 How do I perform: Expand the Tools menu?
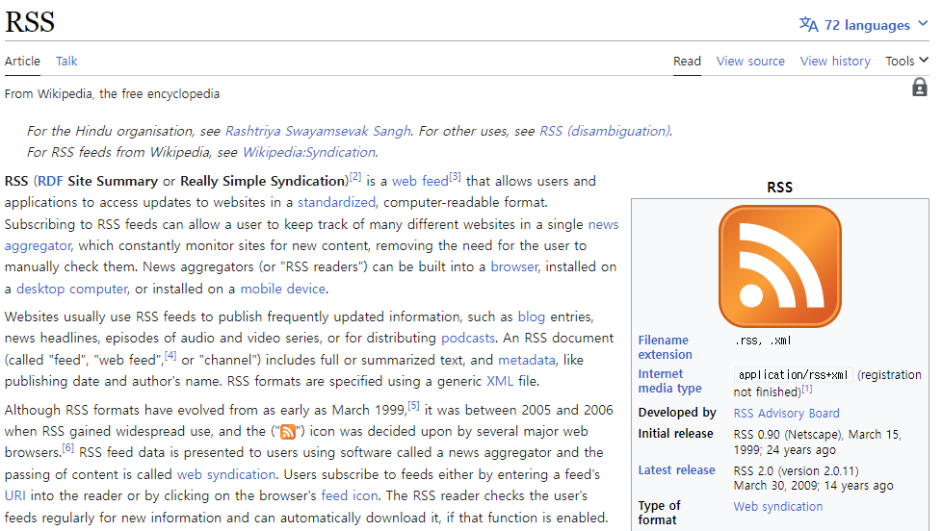point(906,62)
